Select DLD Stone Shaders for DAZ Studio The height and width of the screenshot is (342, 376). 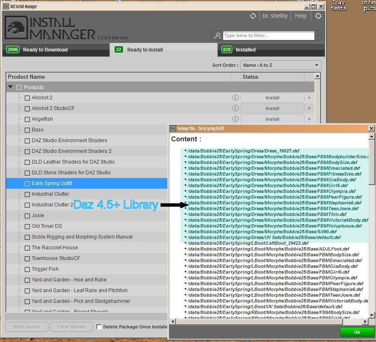[x=87, y=173]
